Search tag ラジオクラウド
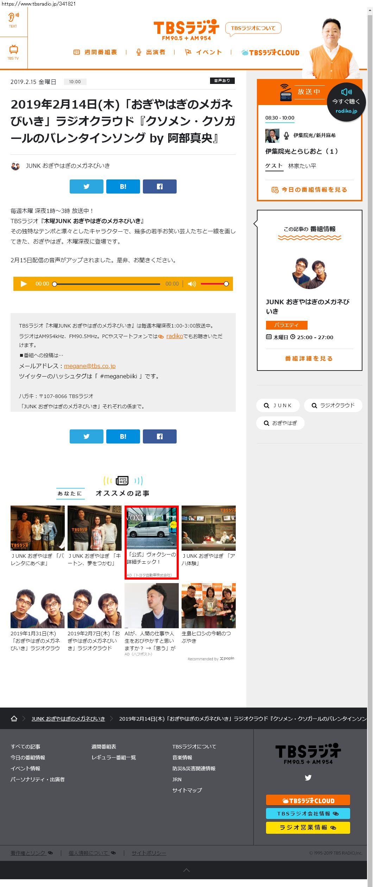 333,405
